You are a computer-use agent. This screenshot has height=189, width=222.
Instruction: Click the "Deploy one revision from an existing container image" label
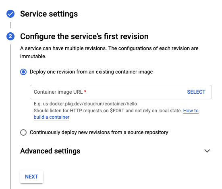pyautogui.click(x=91, y=72)
